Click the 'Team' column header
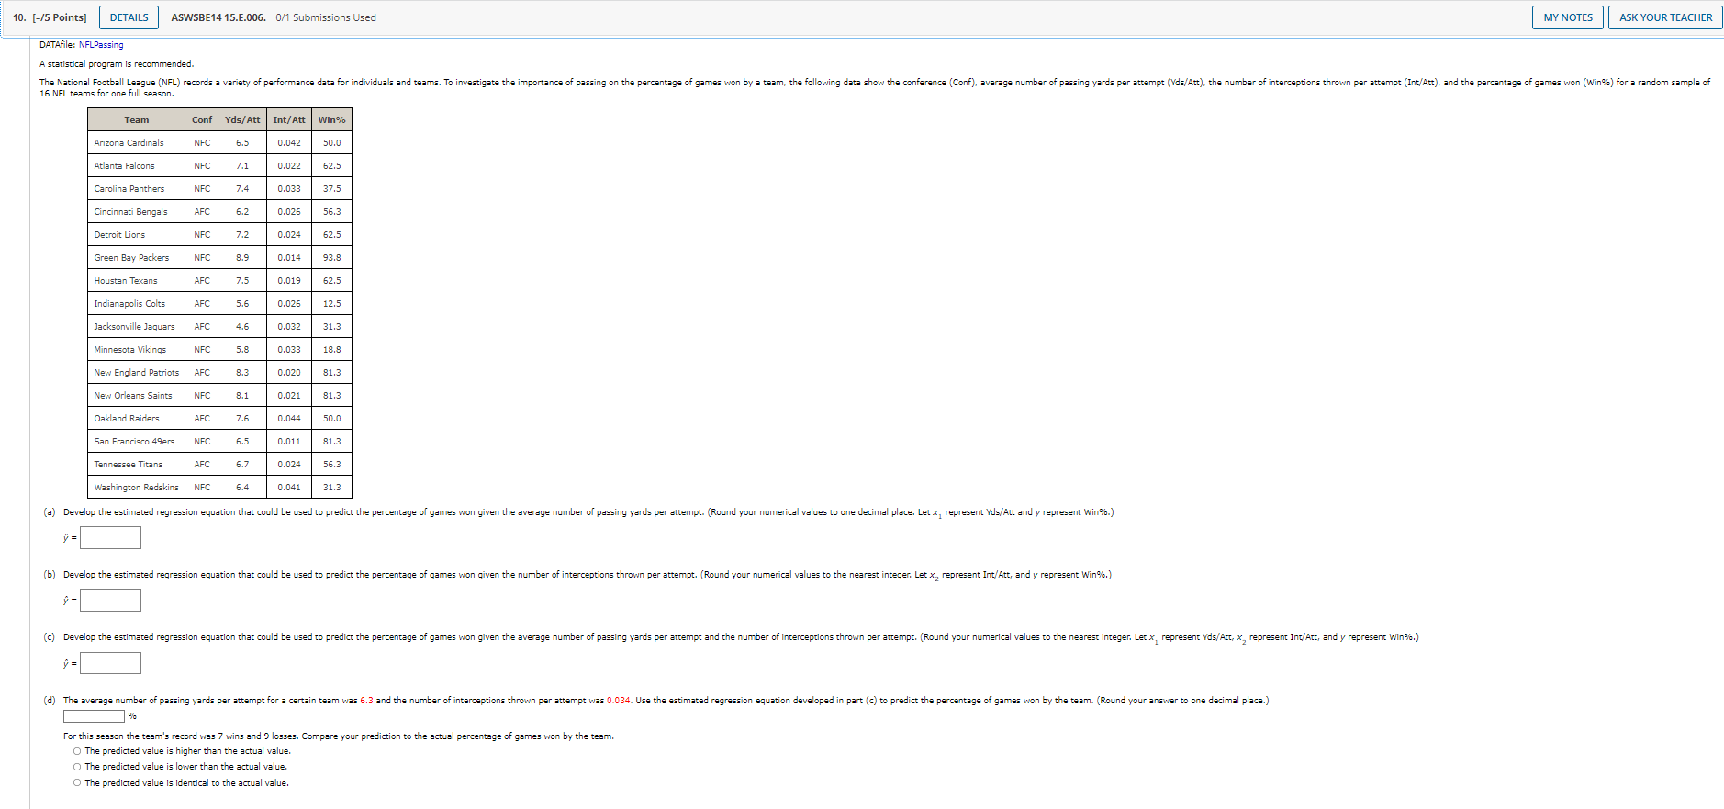 pos(136,120)
